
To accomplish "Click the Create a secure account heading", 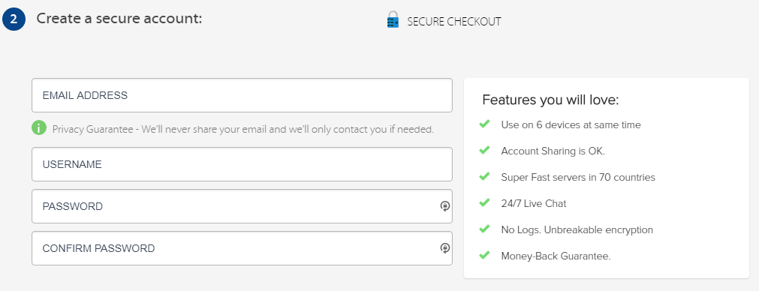I will click(119, 19).
